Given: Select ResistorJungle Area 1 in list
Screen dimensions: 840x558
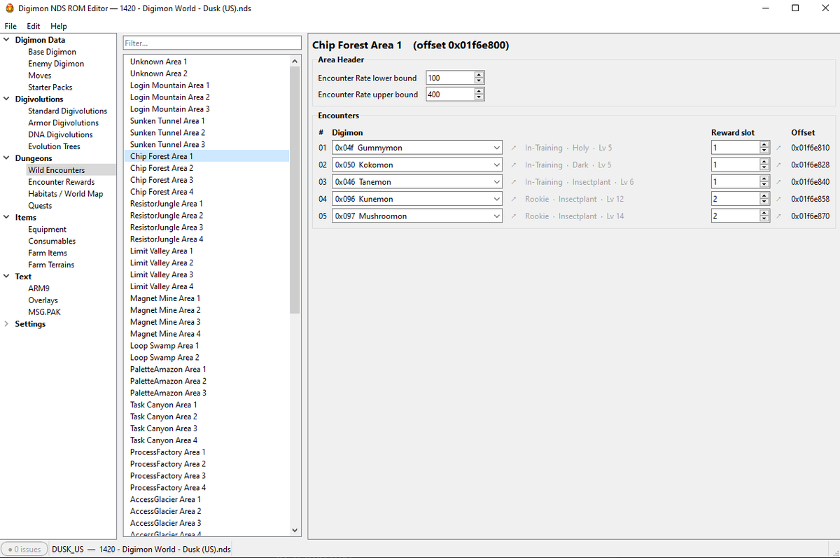Looking at the screenshot, I should 206,204.
